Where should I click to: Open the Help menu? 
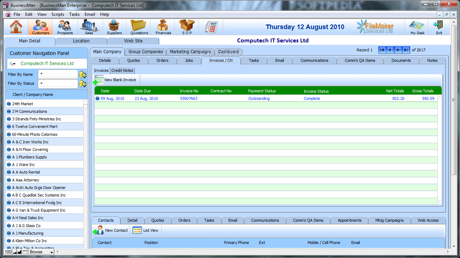click(104, 14)
